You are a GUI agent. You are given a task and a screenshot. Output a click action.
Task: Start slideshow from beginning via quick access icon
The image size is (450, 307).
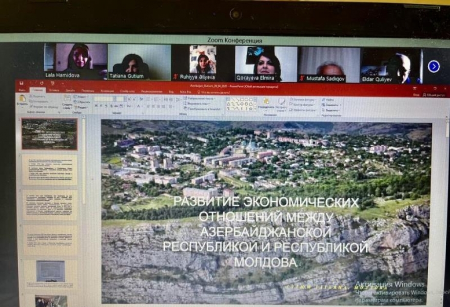coord(53,83)
